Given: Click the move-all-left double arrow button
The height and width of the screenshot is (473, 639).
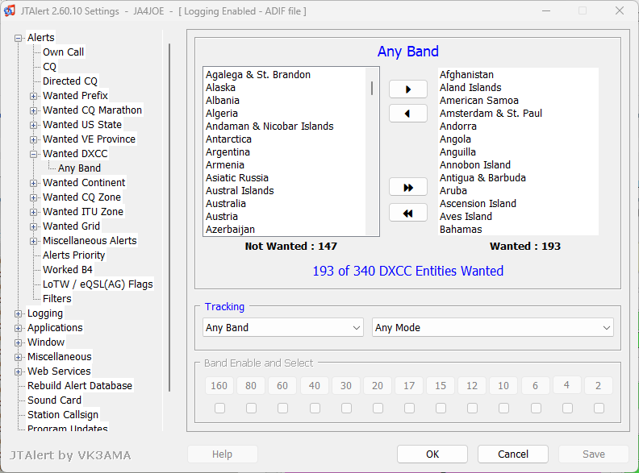Looking at the screenshot, I should coord(408,214).
